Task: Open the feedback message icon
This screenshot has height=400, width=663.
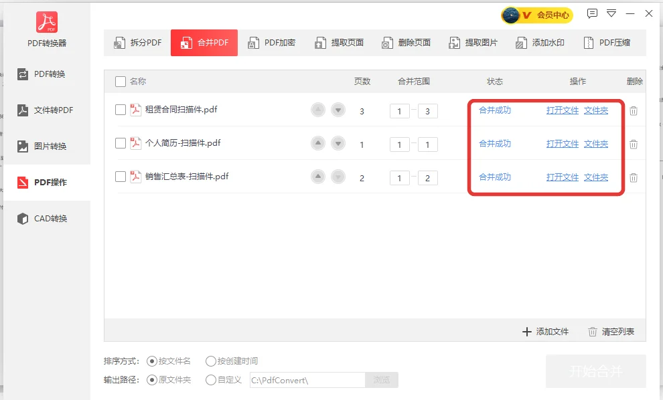Action: coord(592,13)
